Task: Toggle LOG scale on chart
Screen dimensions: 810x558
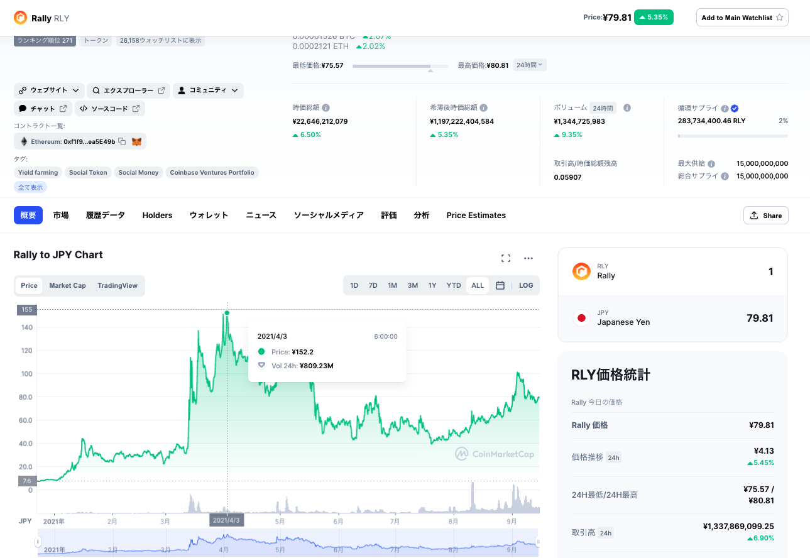Action: point(526,285)
